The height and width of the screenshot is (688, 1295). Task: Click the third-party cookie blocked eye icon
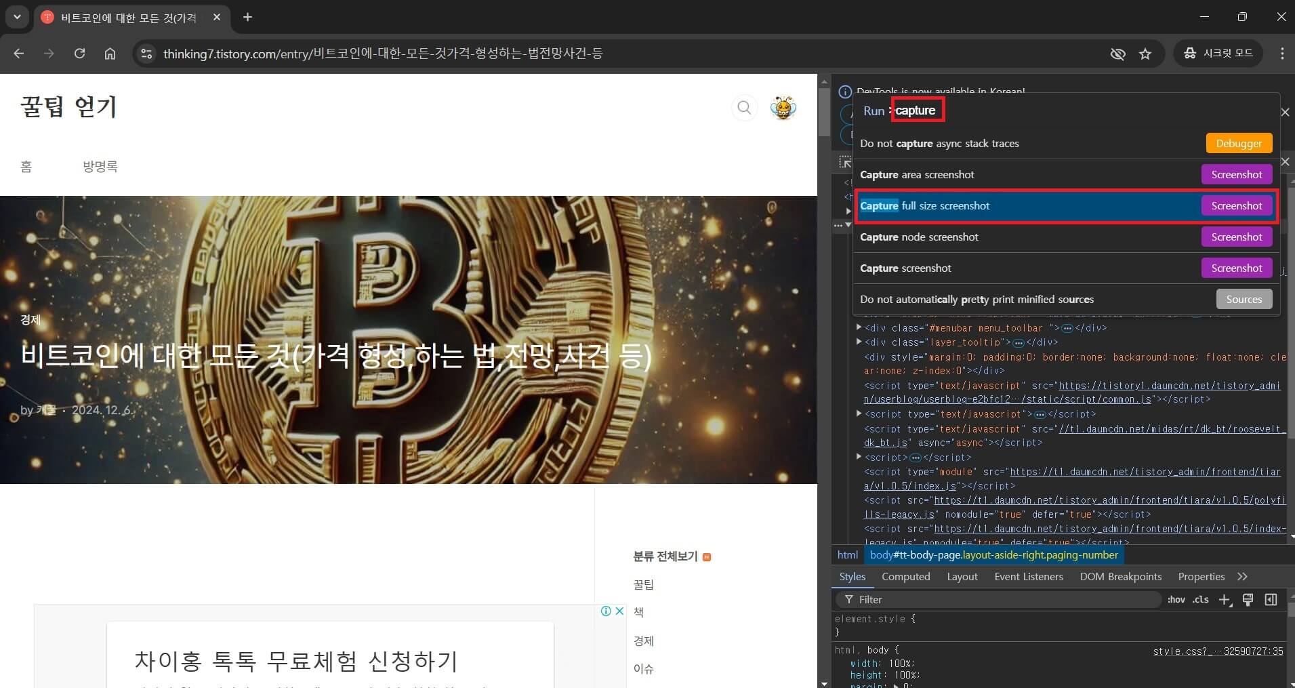pyautogui.click(x=1117, y=54)
